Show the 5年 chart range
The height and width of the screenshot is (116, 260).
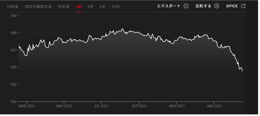103,6
